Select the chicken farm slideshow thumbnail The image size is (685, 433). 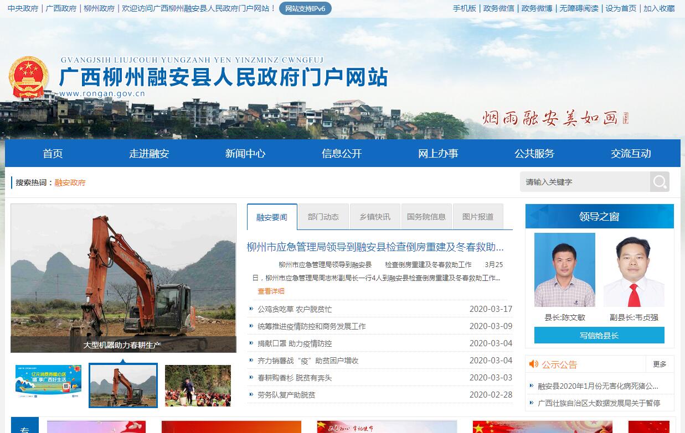coord(198,385)
